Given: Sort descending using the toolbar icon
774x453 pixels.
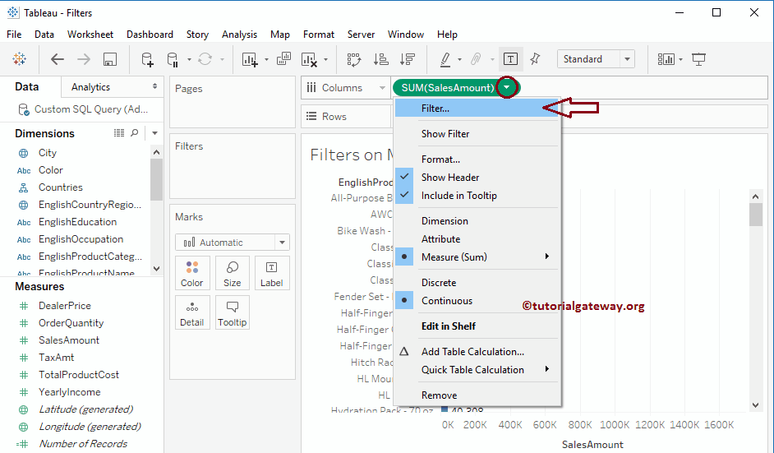Looking at the screenshot, I should tap(408, 59).
